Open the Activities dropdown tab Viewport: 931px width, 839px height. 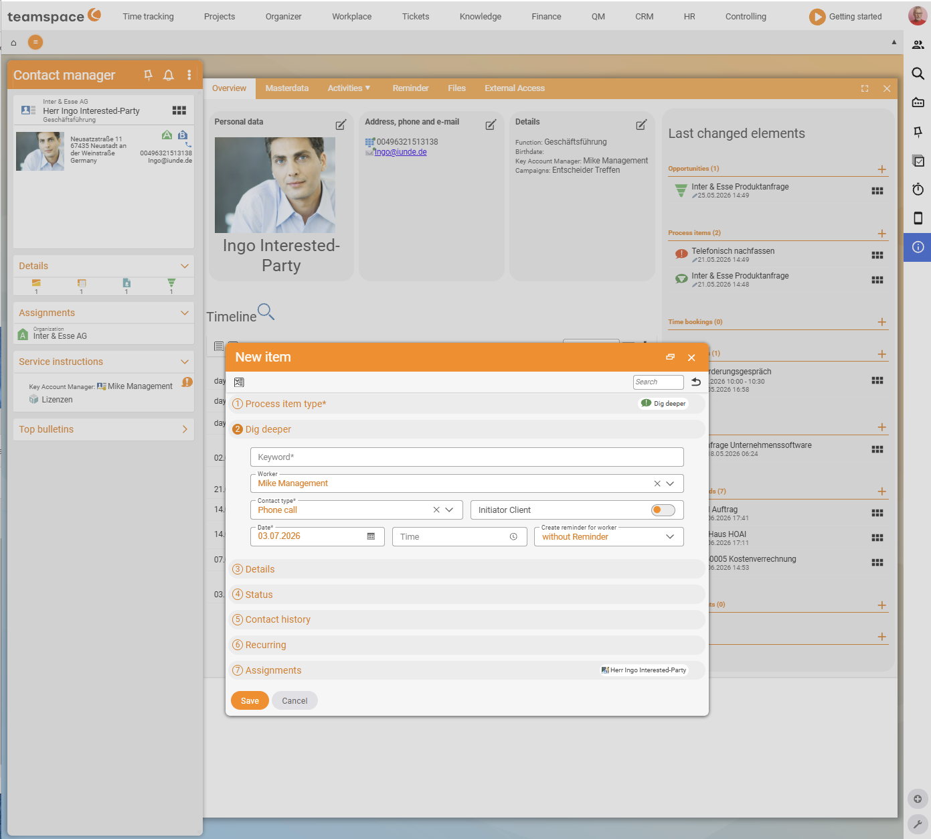(349, 88)
